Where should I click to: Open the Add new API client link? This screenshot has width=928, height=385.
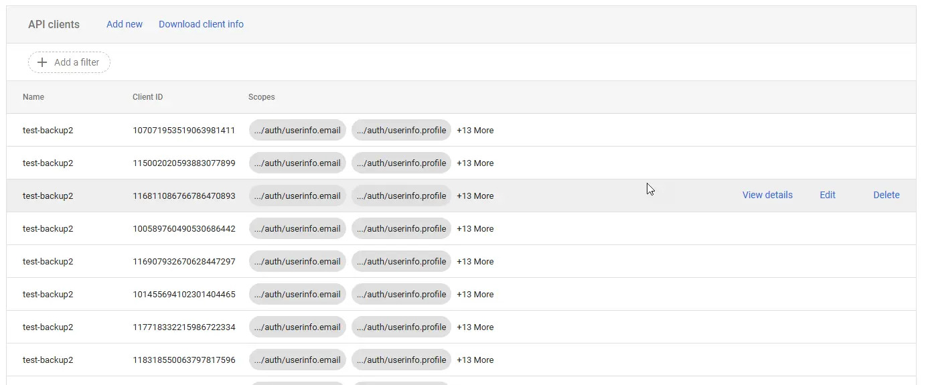coord(125,24)
